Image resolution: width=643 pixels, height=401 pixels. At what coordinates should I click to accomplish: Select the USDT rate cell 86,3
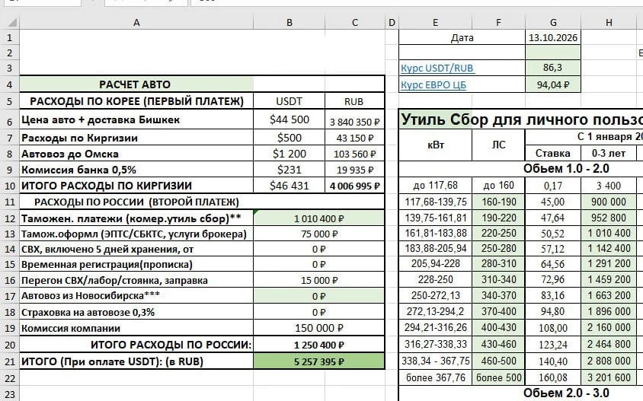click(553, 68)
